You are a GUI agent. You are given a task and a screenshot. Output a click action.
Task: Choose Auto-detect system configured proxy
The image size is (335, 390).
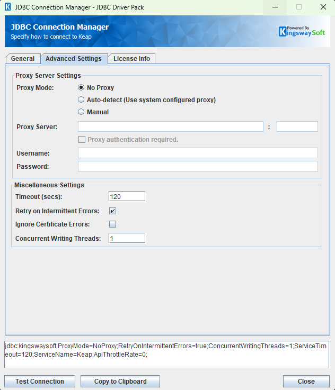coord(81,99)
